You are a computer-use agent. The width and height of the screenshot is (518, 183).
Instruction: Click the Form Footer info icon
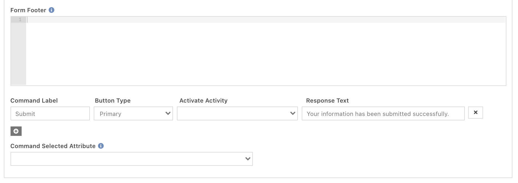click(x=52, y=10)
